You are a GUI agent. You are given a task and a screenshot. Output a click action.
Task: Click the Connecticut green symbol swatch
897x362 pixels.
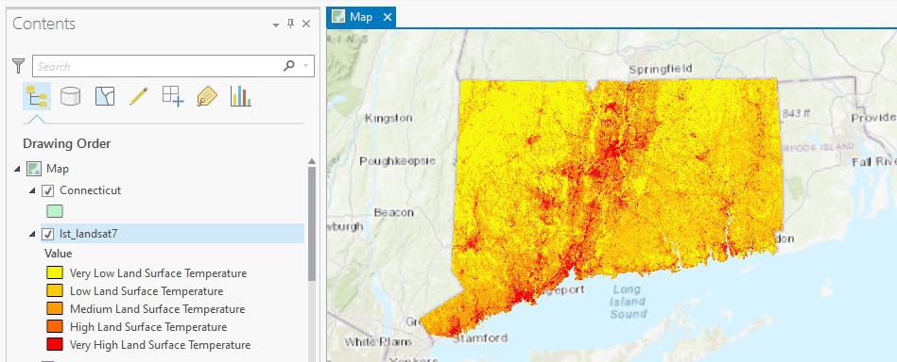coord(54,211)
